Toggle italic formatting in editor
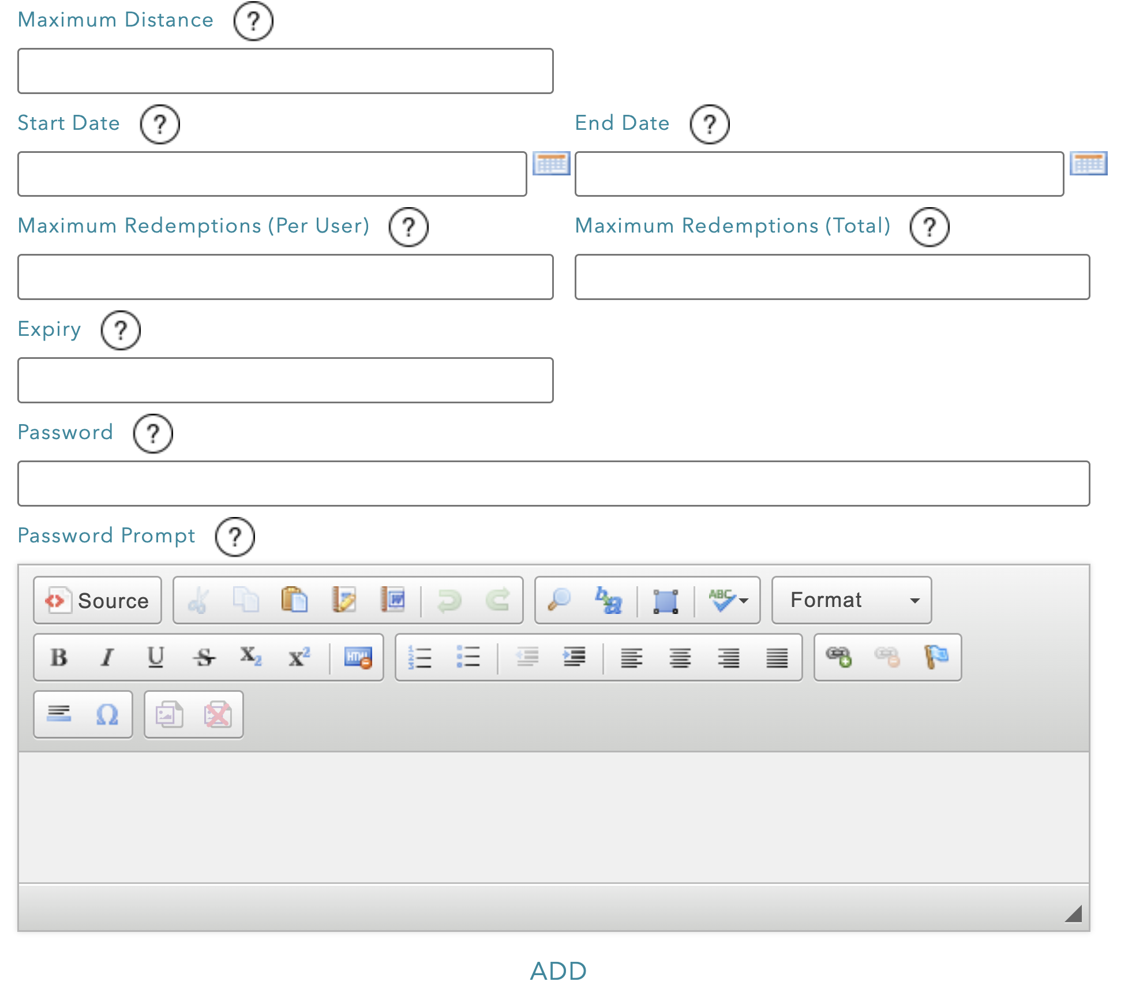The image size is (1132, 1004). pos(107,657)
